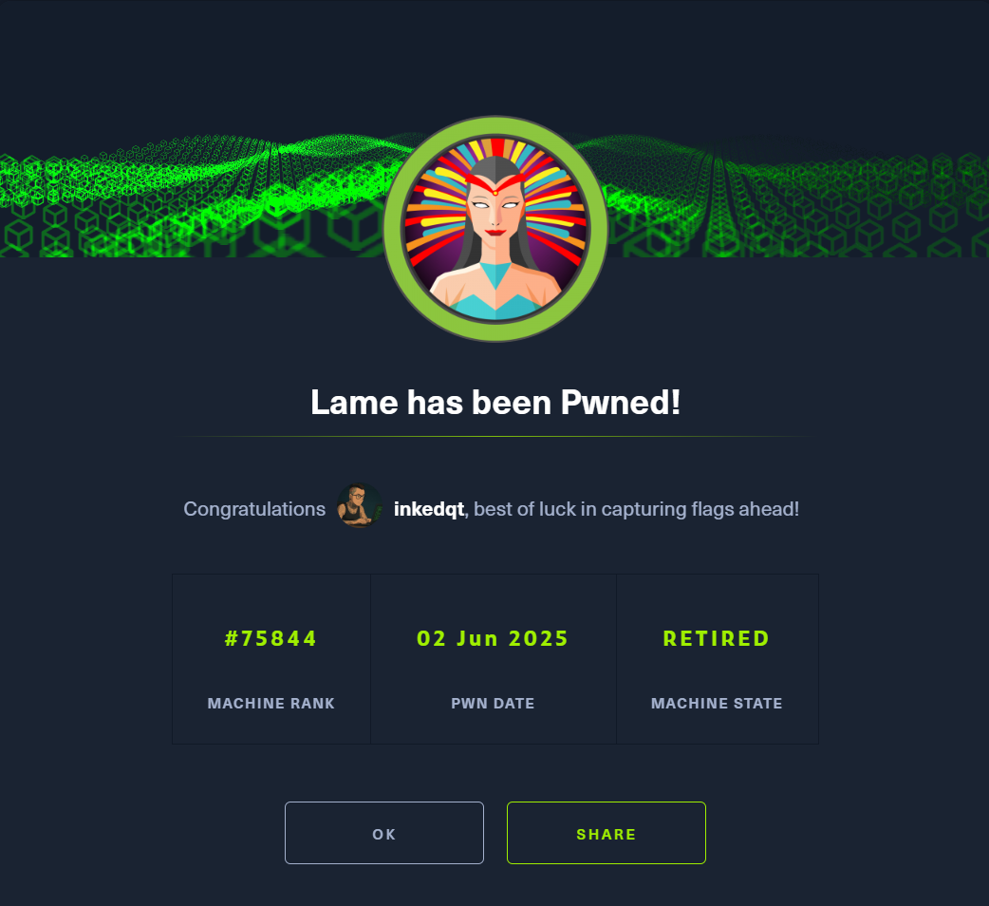The width and height of the screenshot is (989, 906).
Task: Click the machine rank stats card
Action: [x=271, y=659]
